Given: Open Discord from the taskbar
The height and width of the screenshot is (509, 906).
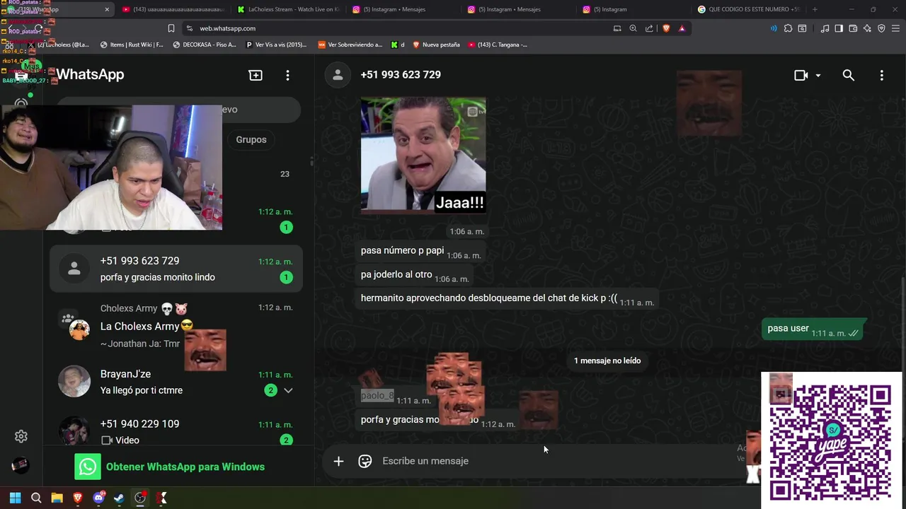Looking at the screenshot, I should click(x=99, y=498).
